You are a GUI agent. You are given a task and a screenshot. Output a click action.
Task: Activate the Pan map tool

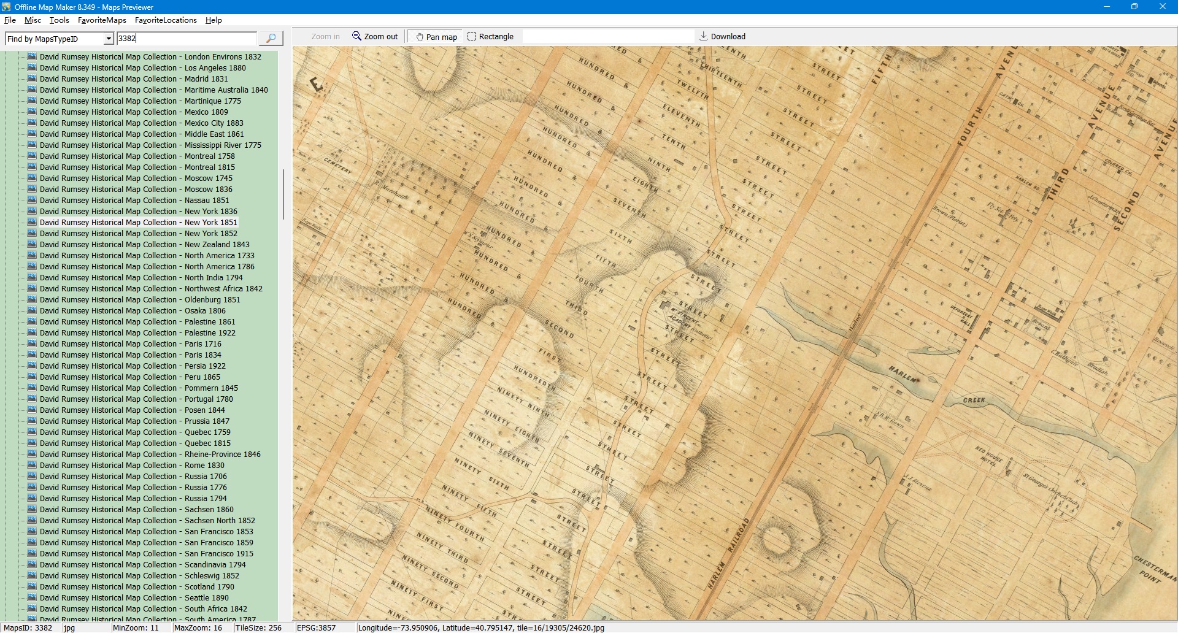pos(436,37)
